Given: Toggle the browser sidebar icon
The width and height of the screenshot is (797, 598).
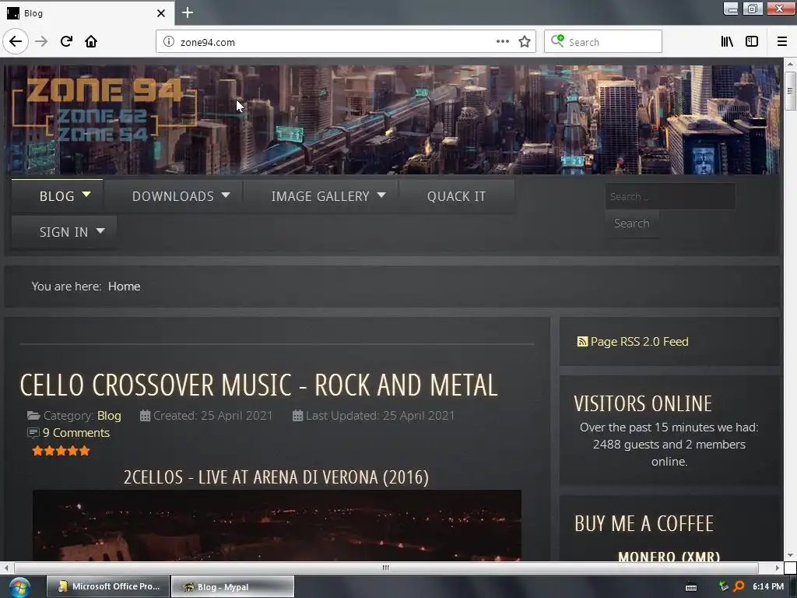Looking at the screenshot, I should tap(752, 42).
